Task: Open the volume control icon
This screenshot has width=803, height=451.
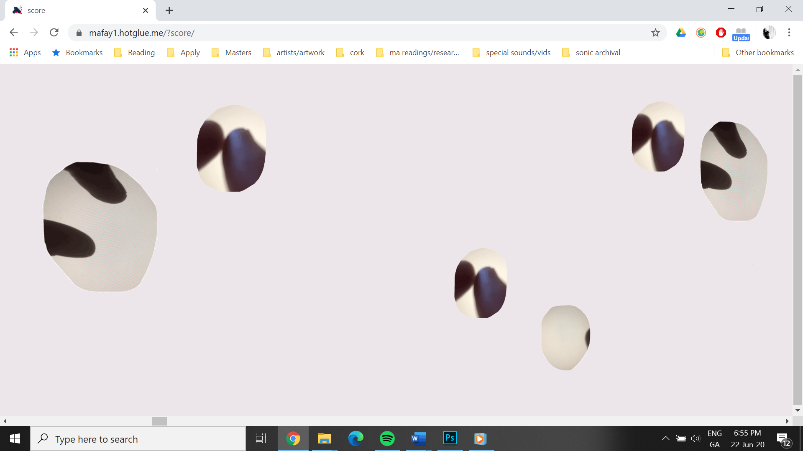Action: pos(695,438)
